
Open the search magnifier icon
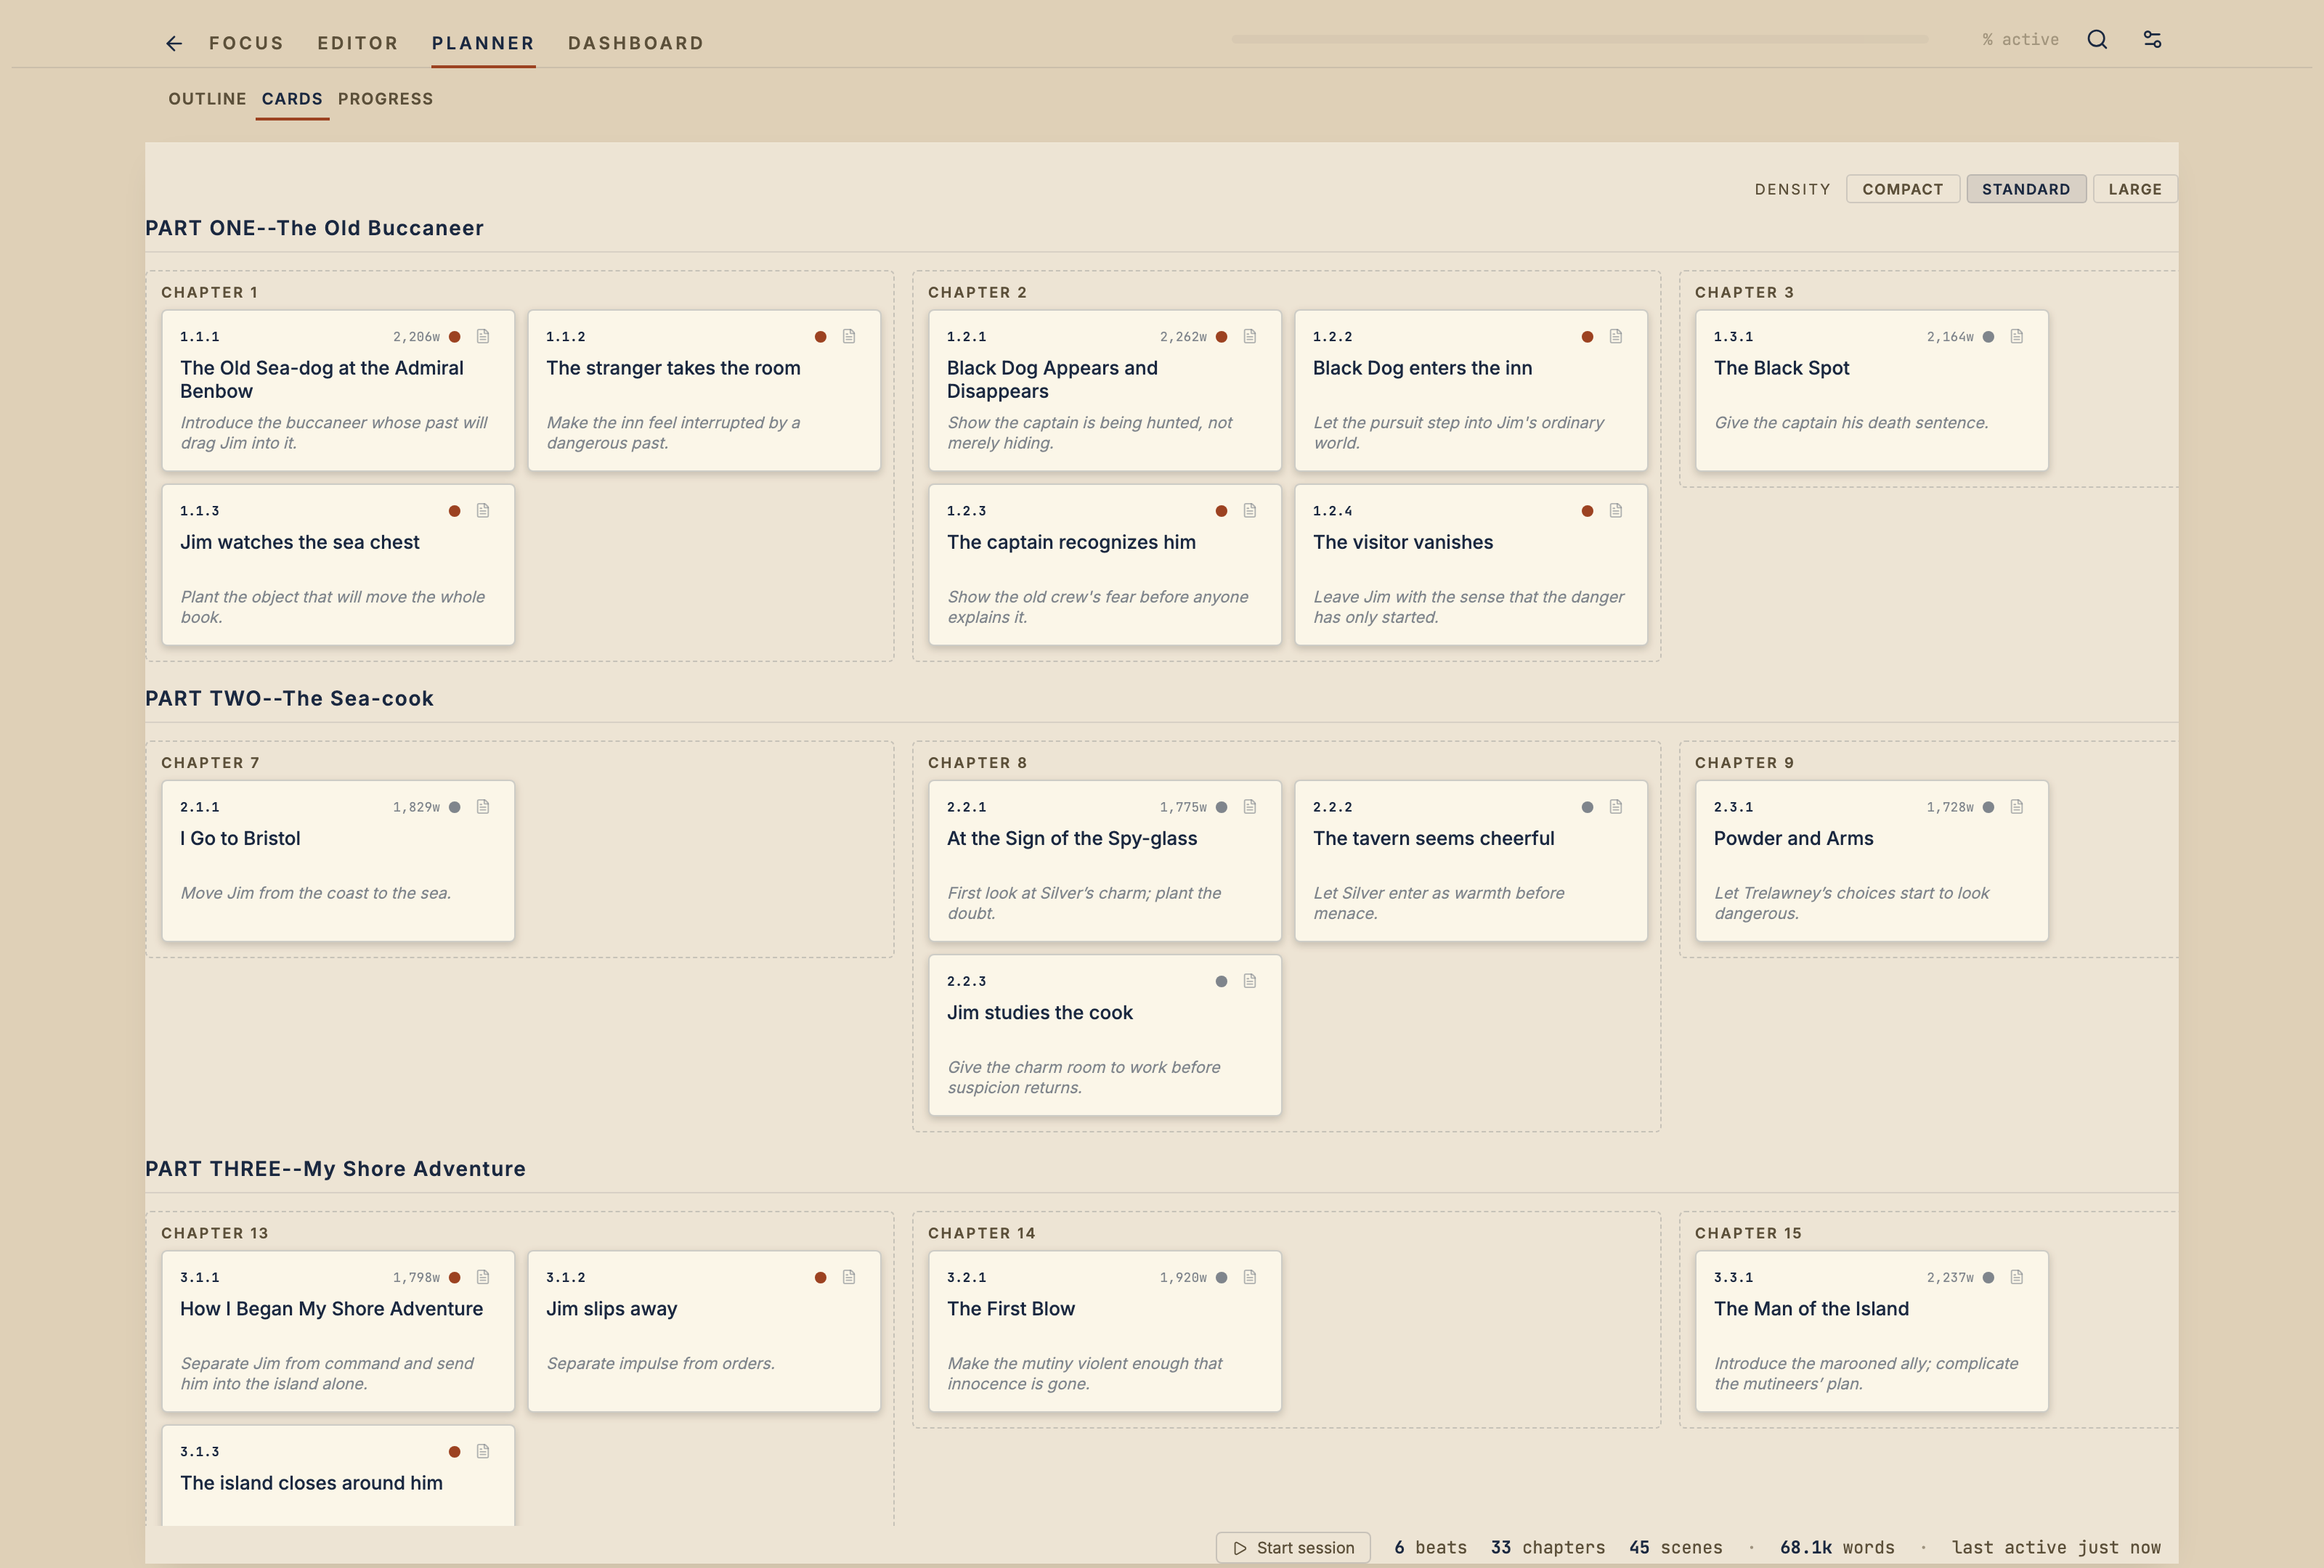coord(2097,40)
